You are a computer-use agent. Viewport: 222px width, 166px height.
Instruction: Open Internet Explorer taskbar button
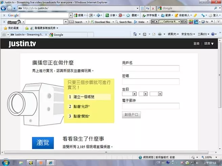[x=50, y=163]
